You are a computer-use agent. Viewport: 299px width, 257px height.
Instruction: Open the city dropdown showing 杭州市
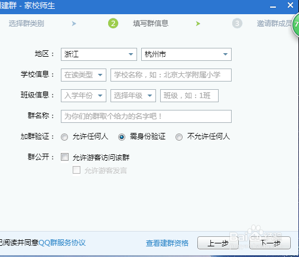pos(186,54)
